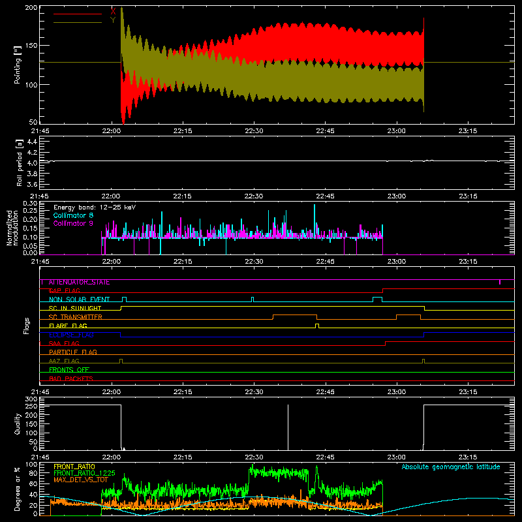
Task: Click the isolated white spike in Quality panel
Action: pos(288,427)
